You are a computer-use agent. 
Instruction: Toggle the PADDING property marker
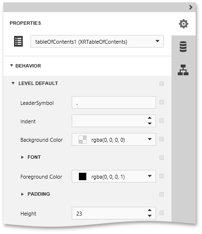[x=161, y=194]
